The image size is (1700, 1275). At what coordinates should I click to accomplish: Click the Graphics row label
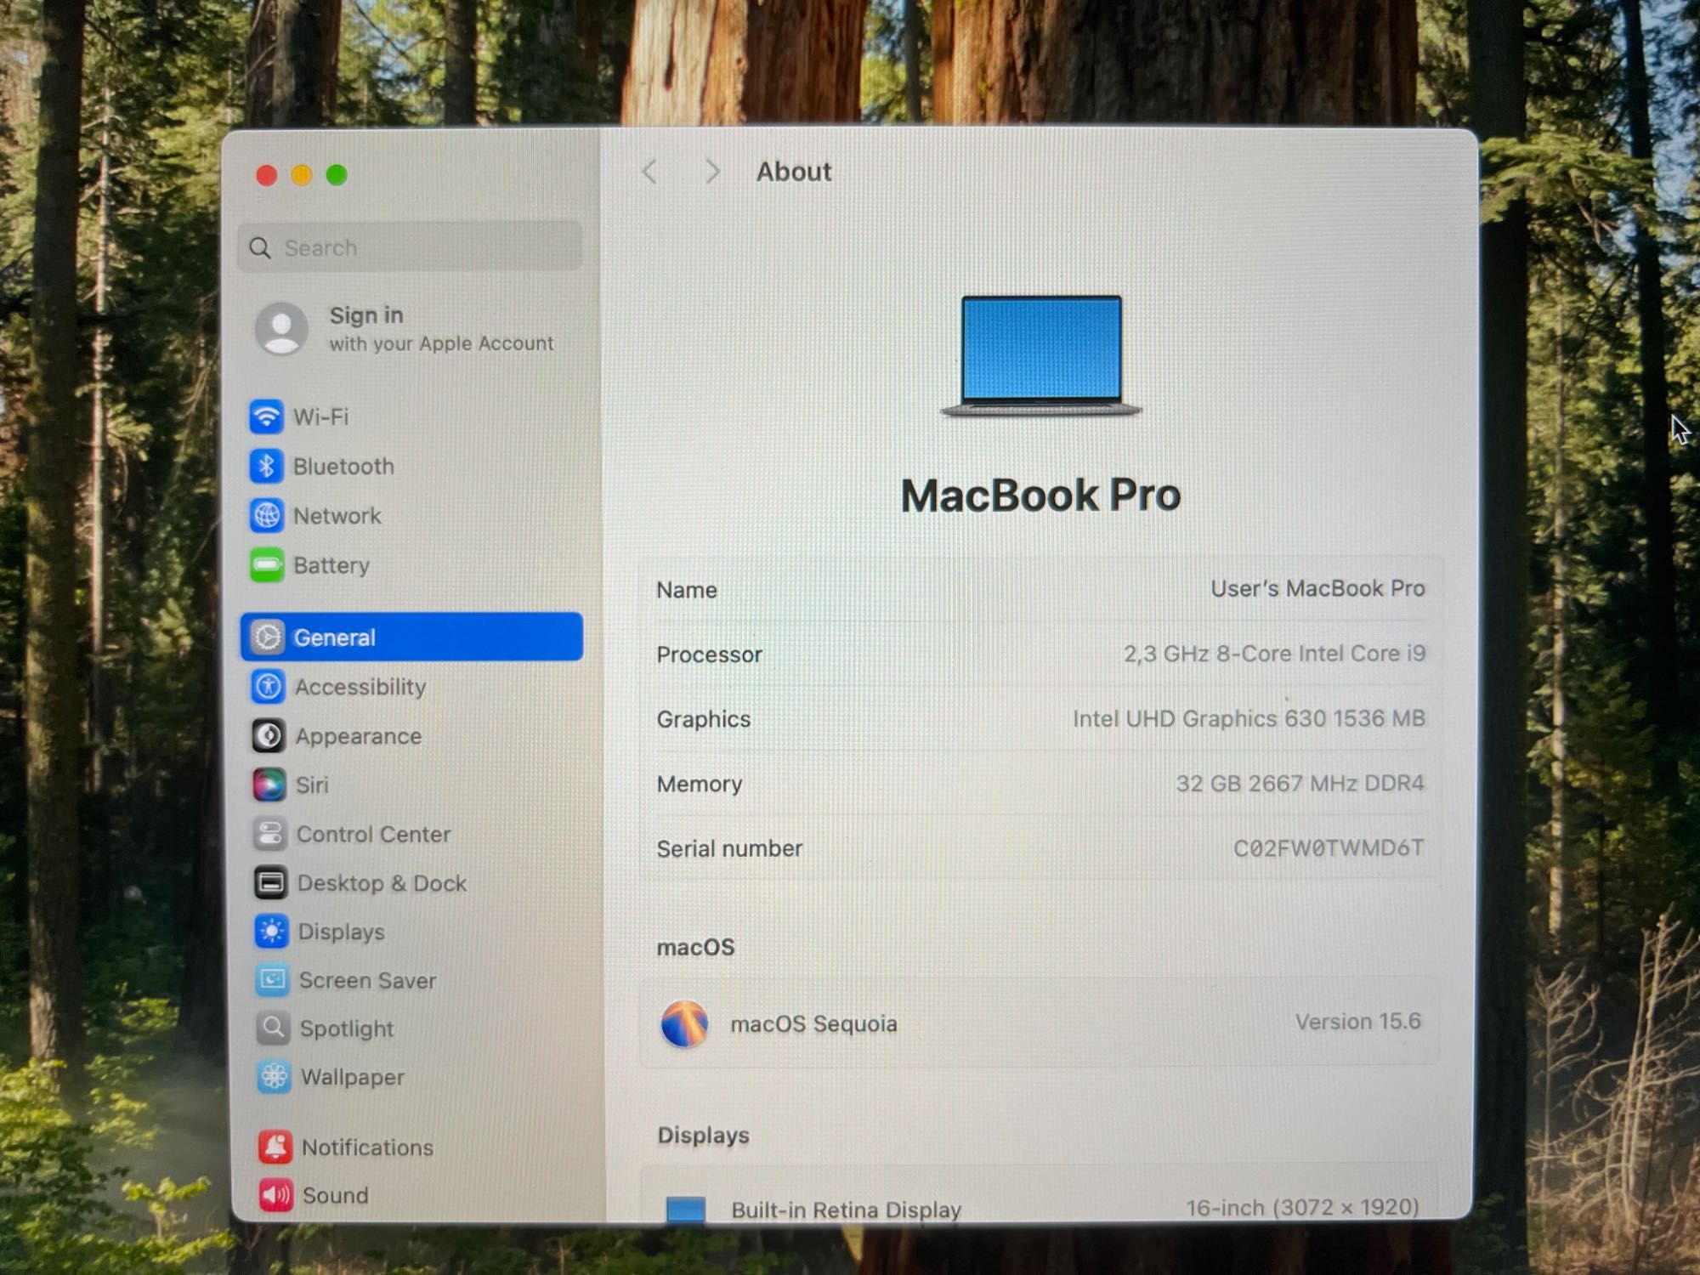click(x=704, y=719)
